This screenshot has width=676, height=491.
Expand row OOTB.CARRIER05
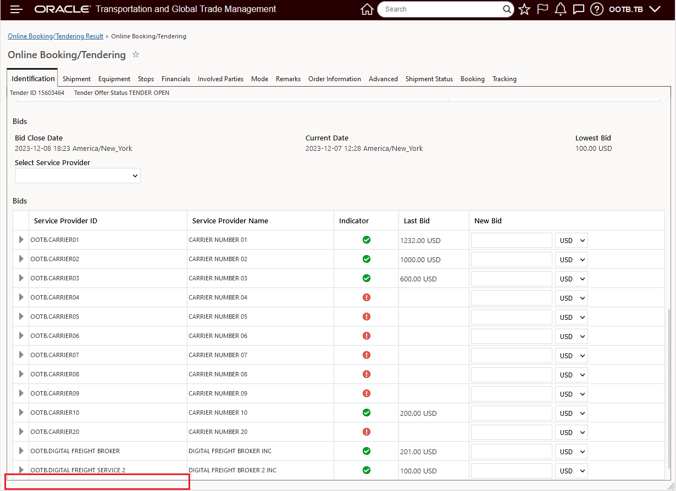point(21,317)
